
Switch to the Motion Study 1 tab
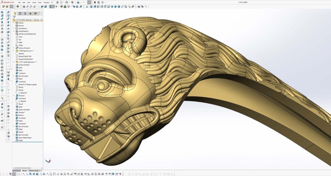[x=34, y=170]
